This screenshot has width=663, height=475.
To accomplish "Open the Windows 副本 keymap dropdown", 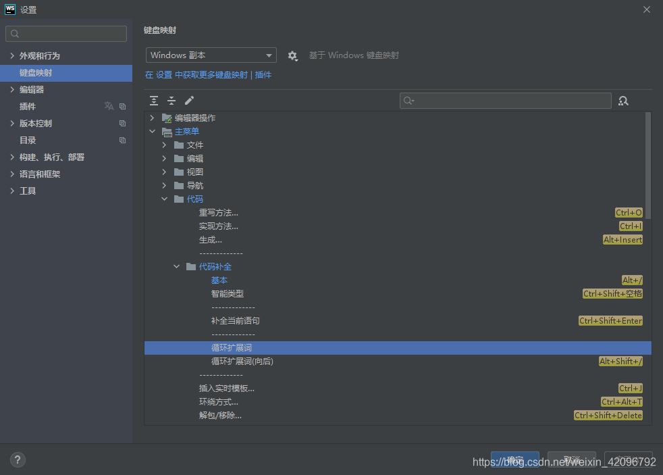I will tap(211, 55).
